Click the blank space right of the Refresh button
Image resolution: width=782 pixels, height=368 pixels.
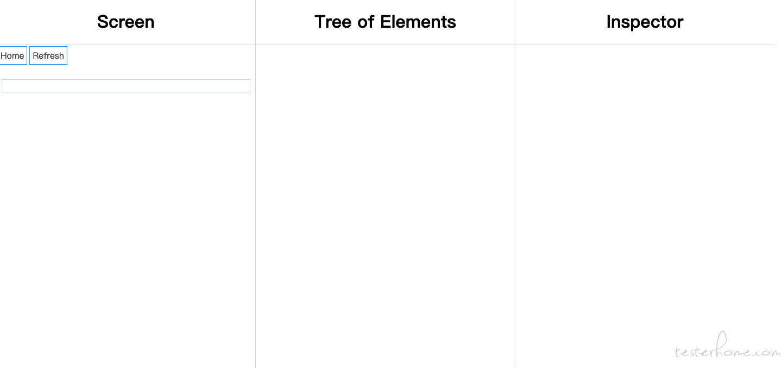click(161, 55)
